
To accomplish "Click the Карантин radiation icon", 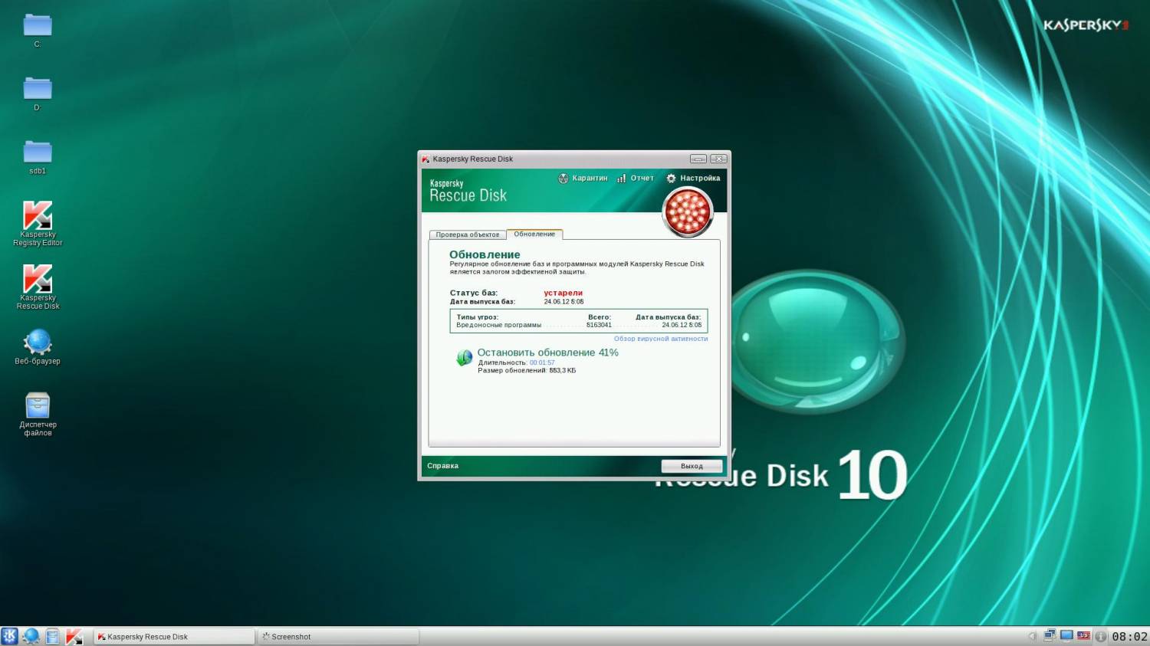I will 563,178.
